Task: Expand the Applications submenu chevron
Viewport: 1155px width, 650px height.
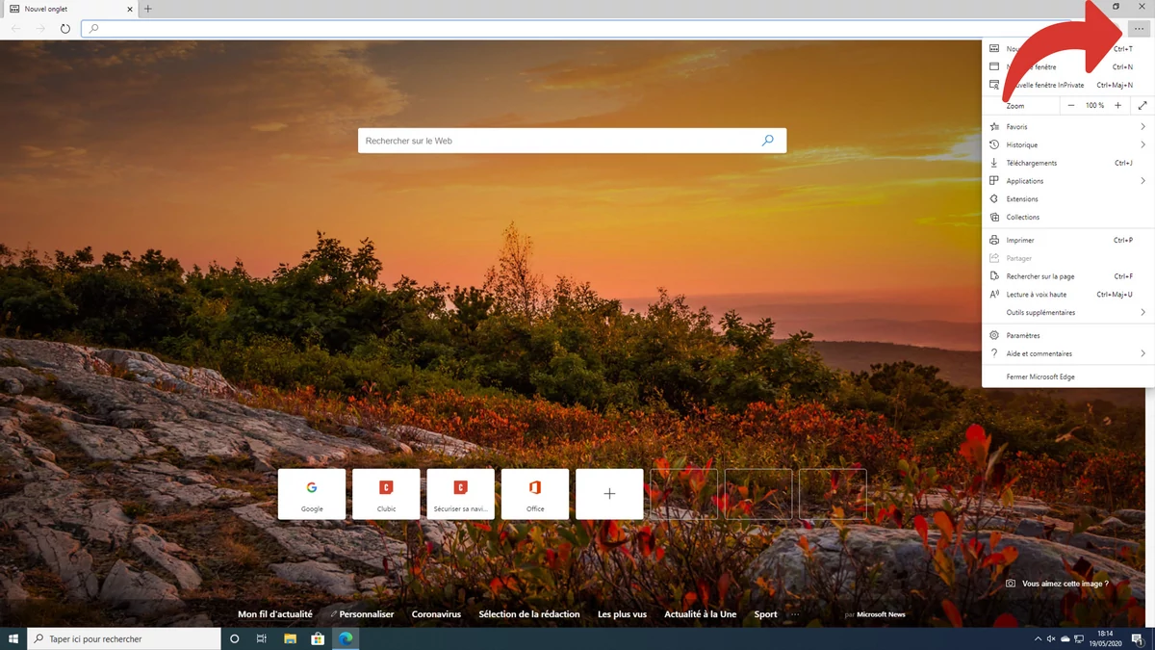Action: 1143,181
